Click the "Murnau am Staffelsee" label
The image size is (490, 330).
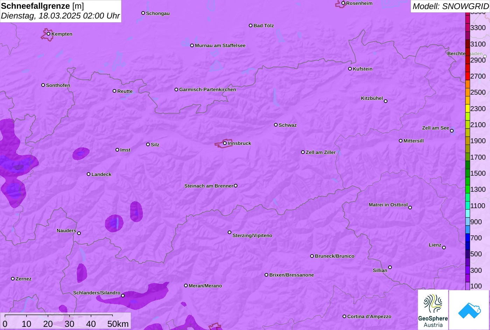(x=220, y=45)
